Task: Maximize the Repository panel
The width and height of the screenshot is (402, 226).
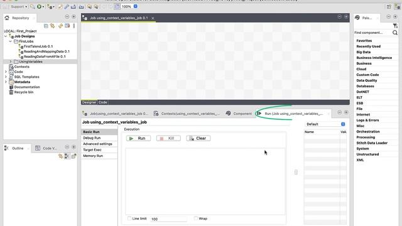Action: [x=73, y=17]
